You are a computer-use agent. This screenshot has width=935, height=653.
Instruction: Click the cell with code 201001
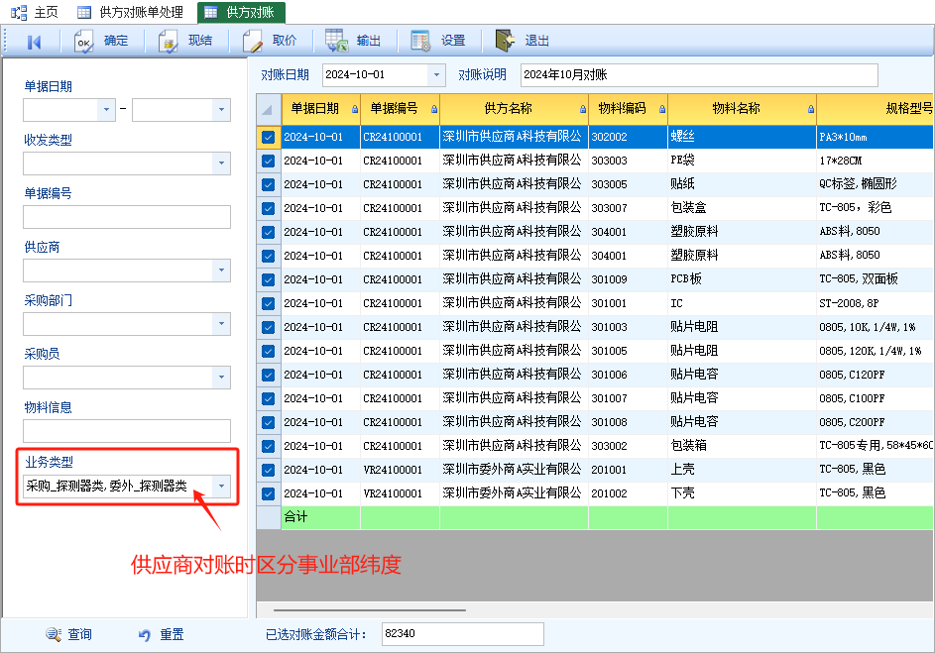click(x=628, y=470)
